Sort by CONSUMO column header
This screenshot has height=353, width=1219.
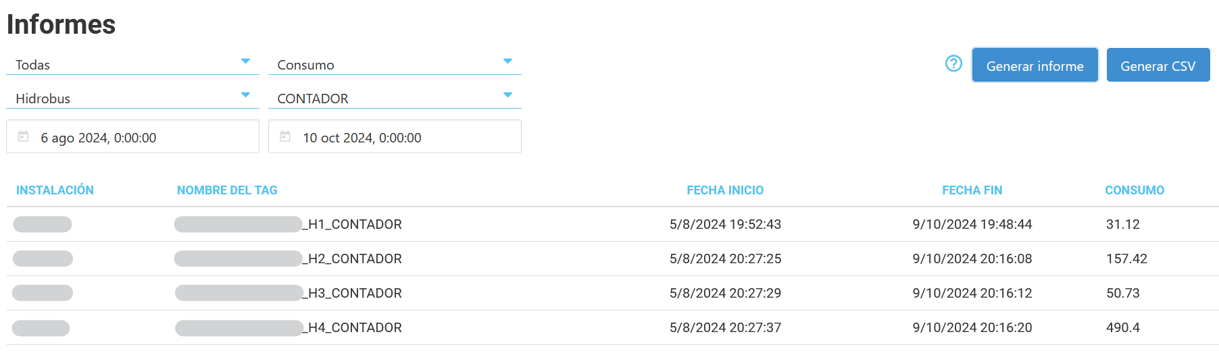point(1134,190)
